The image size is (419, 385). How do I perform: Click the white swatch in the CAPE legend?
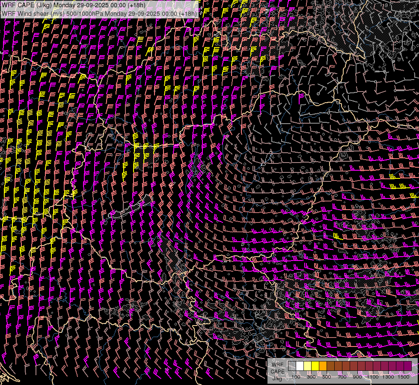[300, 366]
